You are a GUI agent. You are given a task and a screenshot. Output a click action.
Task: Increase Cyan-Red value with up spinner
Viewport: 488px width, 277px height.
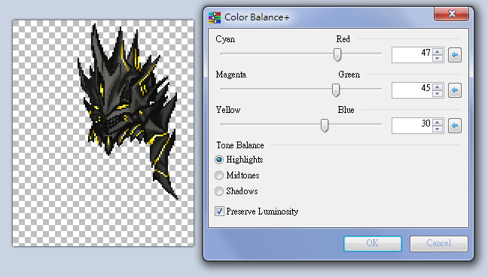pos(438,52)
